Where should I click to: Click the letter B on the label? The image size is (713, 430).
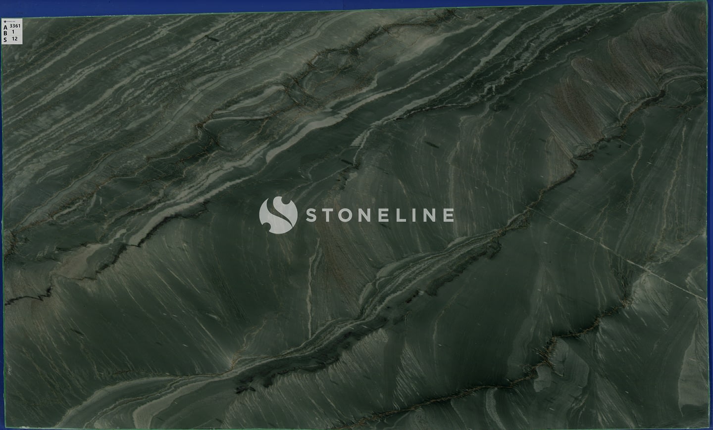[x=5, y=34]
